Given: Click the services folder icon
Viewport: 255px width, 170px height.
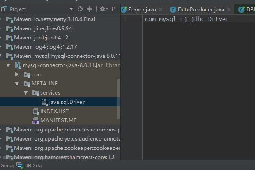Looking at the screenshot, I should [35, 93].
